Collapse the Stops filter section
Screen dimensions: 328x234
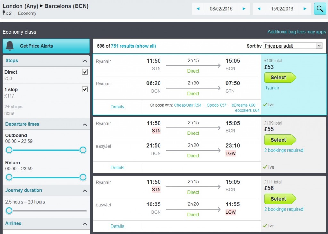85,61
